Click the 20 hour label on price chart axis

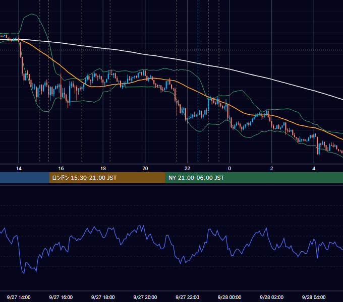(145, 169)
